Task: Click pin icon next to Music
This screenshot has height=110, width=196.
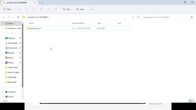Action: 20,58
